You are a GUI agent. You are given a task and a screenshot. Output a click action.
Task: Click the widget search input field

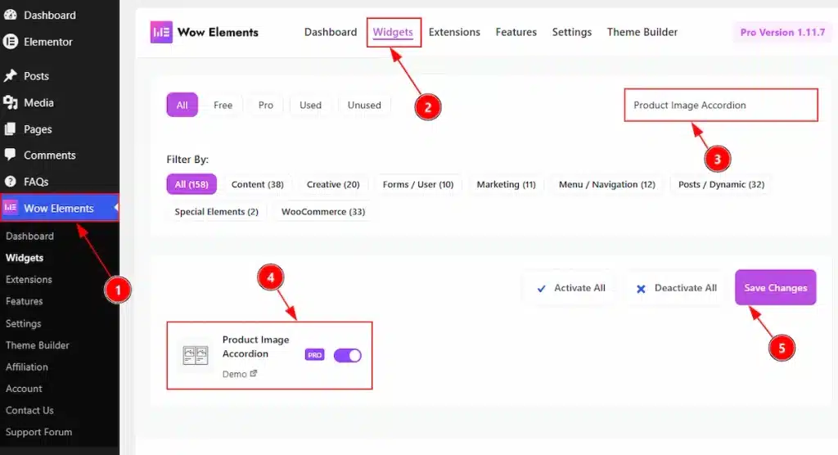pyautogui.click(x=721, y=105)
